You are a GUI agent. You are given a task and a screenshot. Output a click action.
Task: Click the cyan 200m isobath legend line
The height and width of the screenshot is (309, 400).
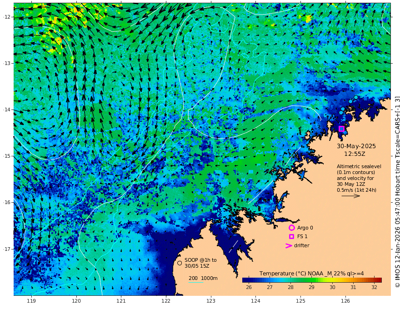[x=195, y=282]
